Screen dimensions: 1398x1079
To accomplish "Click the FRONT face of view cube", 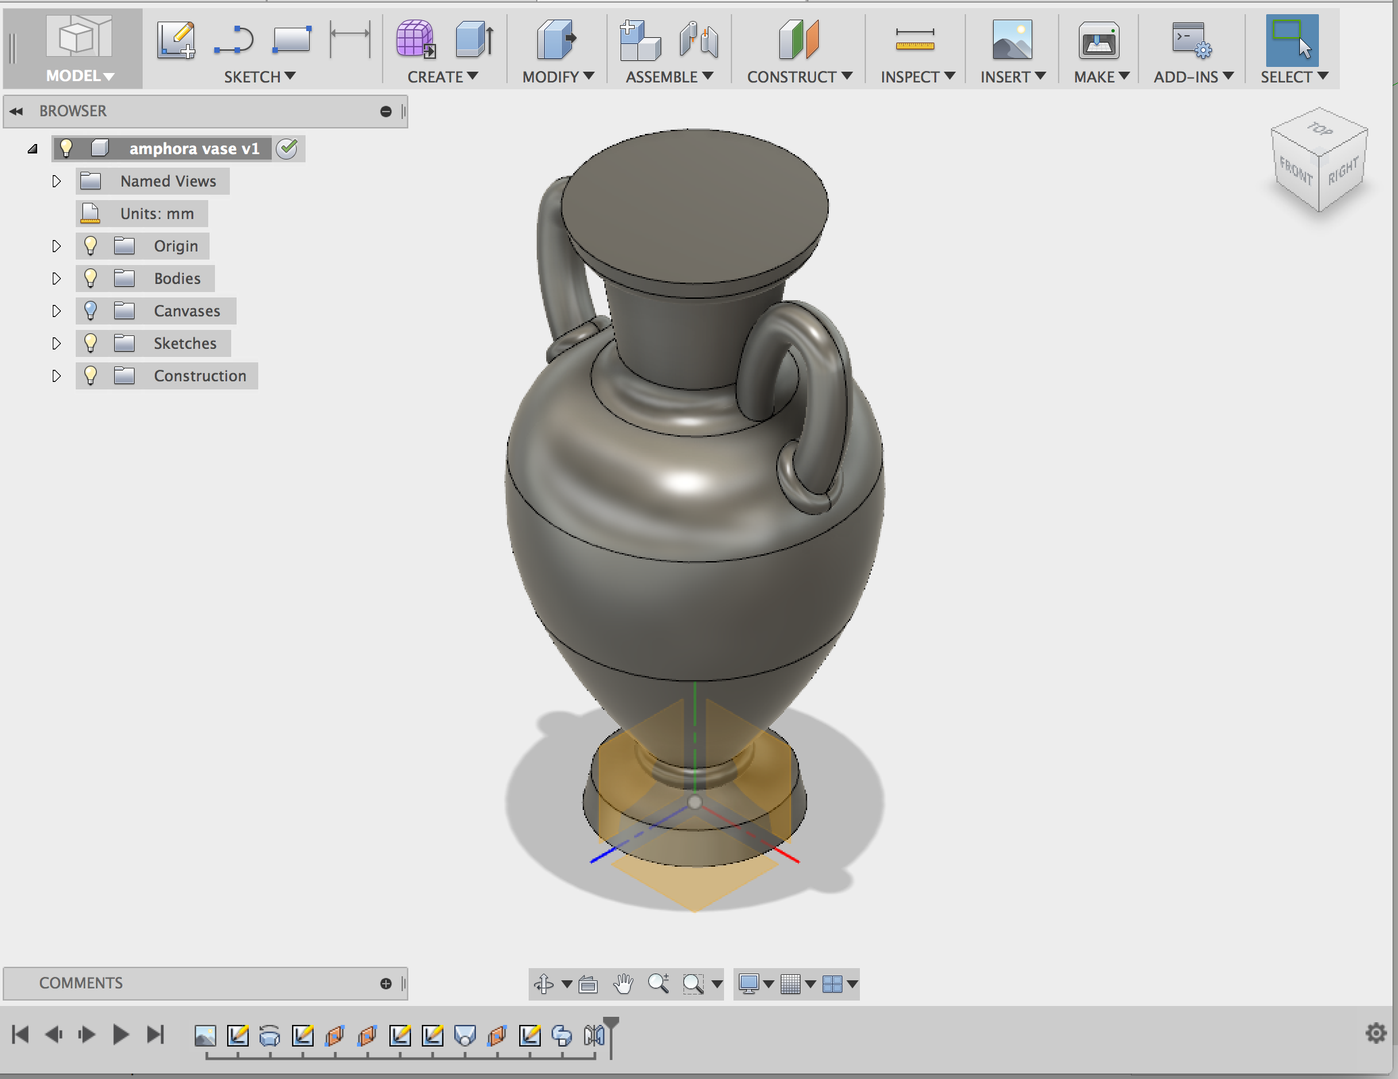I will click(x=1295, y=170).
